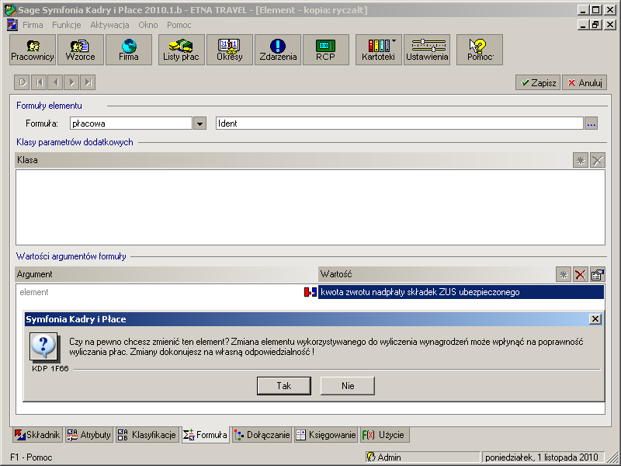Open the Firma menu
Image resolution: width=621 pixels, height=466 pixels.
(x=33, y=25)
